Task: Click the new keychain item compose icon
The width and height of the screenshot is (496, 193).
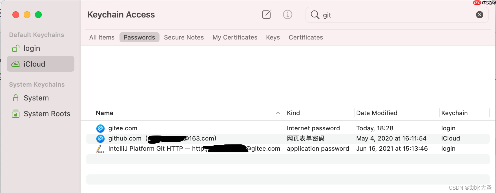Action: pos(267,14)
